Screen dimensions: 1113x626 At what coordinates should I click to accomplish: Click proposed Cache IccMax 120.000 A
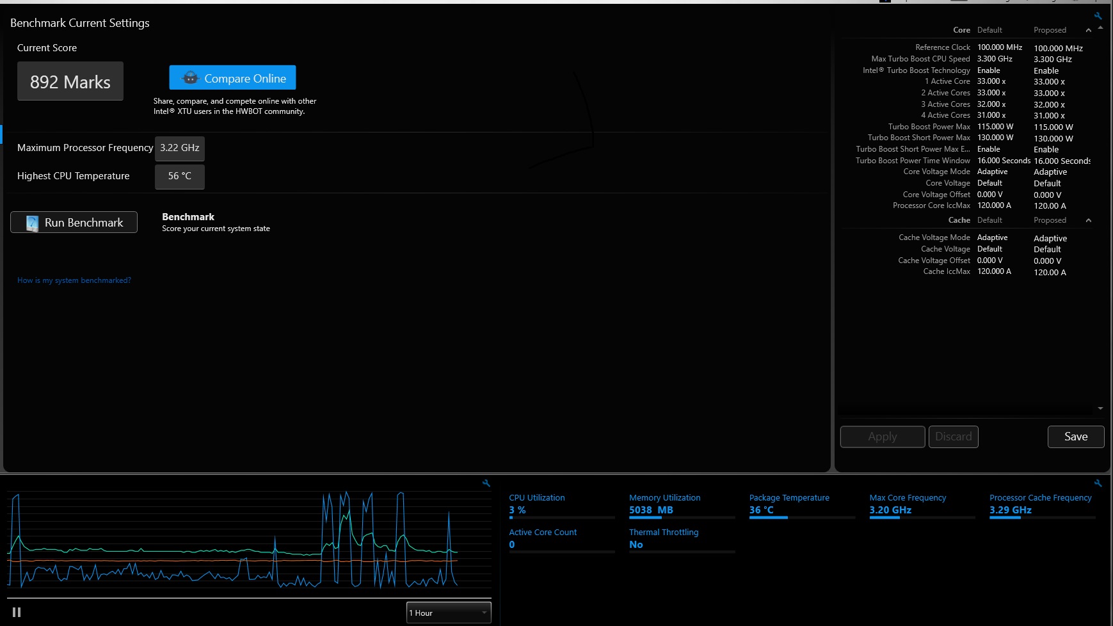[1050, 272]
